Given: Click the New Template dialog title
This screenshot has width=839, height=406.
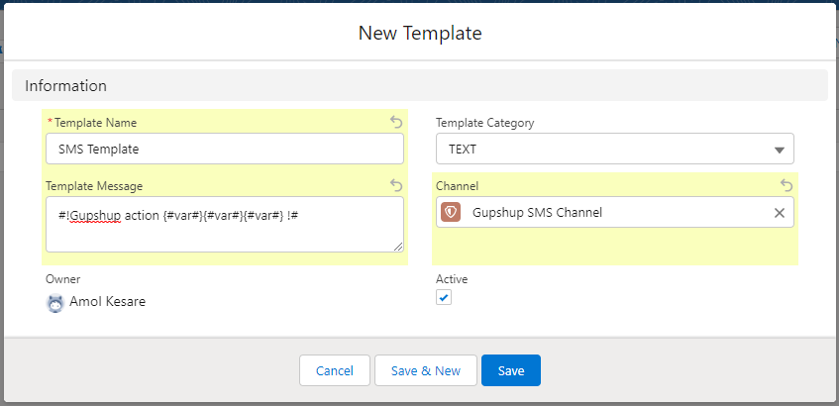Looking at the screenshot, I should [x=419, y=33].
